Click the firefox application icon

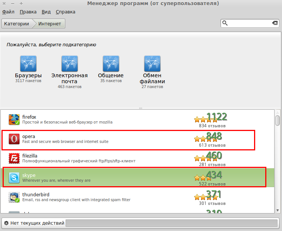[x=14, y=119]
